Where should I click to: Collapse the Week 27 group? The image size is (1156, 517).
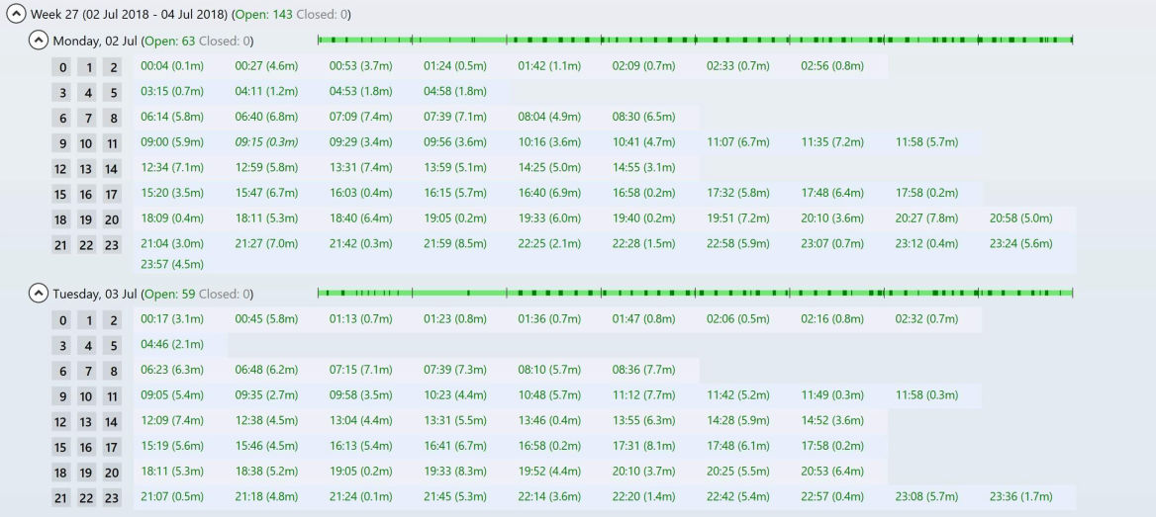click(x=16, y=14)
